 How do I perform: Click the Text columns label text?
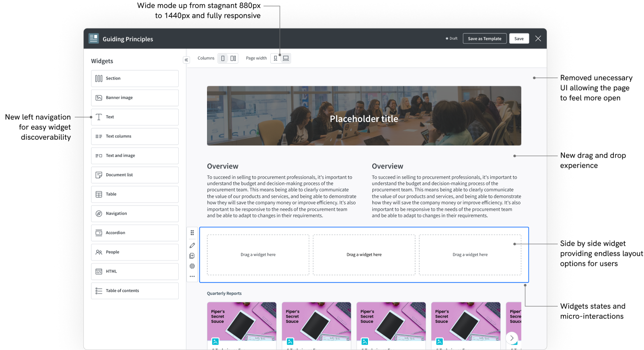click(118, 136)
